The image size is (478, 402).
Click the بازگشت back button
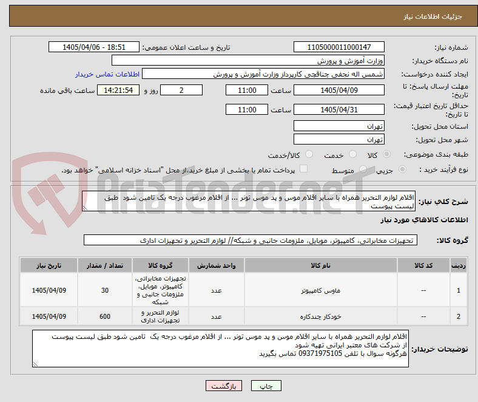224,386
